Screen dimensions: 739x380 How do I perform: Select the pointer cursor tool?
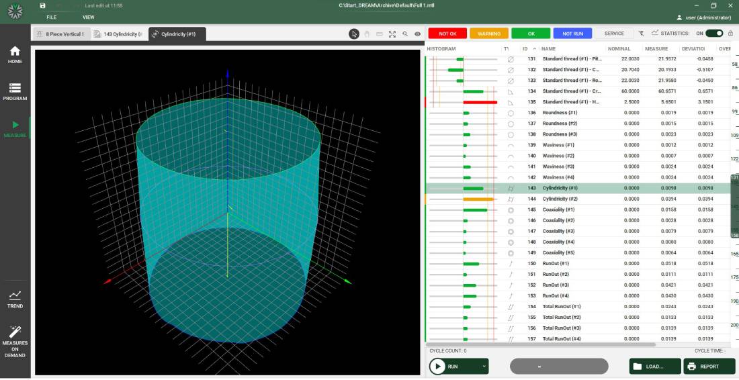pos(354,34)
